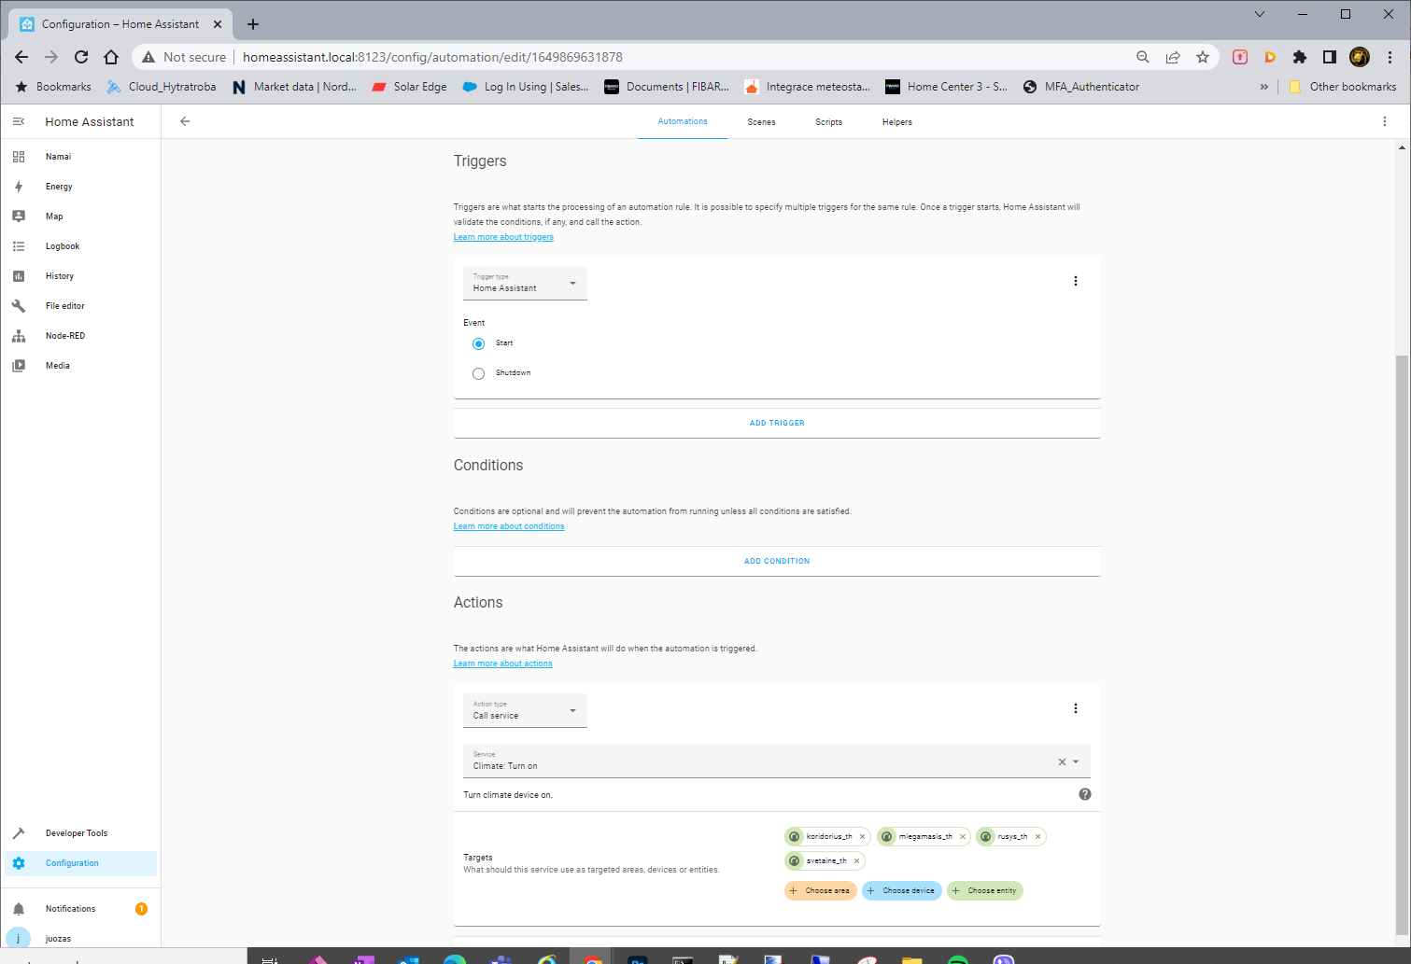1411x964 pixels.
Task: Open the Media browser in sidebar
Action: 57,365
